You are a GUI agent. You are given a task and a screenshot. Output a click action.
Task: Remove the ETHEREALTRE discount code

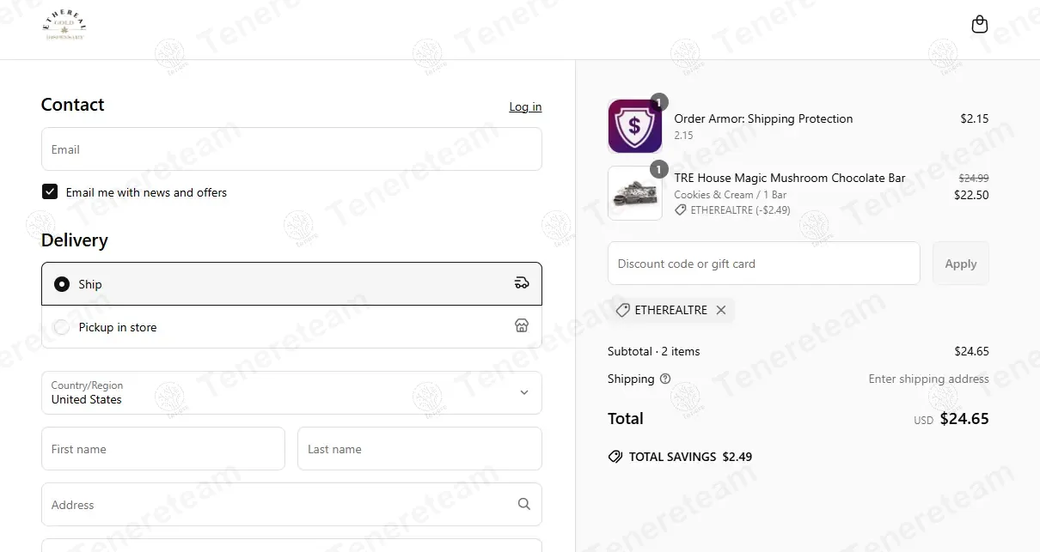click(x=721, y=310)
